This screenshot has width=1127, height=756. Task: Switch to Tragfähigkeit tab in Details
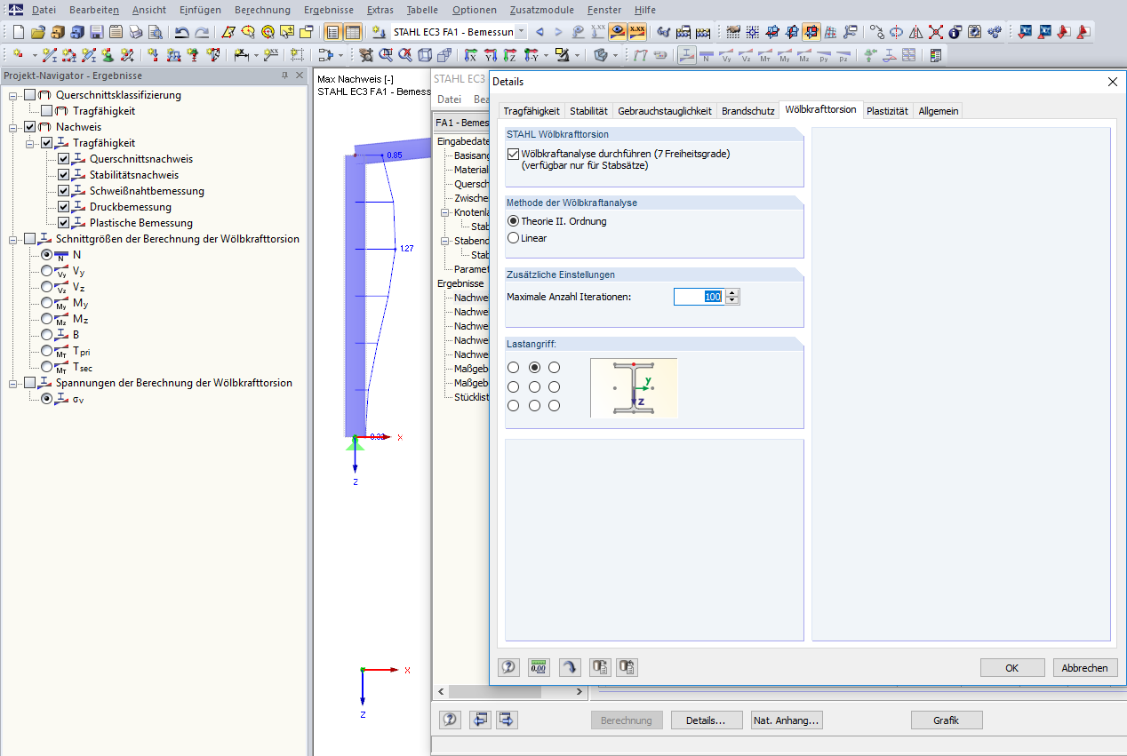pos(532,111)
